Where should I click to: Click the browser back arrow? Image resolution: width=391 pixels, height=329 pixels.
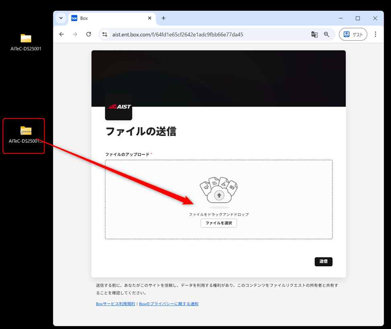(x=62, y=35)
